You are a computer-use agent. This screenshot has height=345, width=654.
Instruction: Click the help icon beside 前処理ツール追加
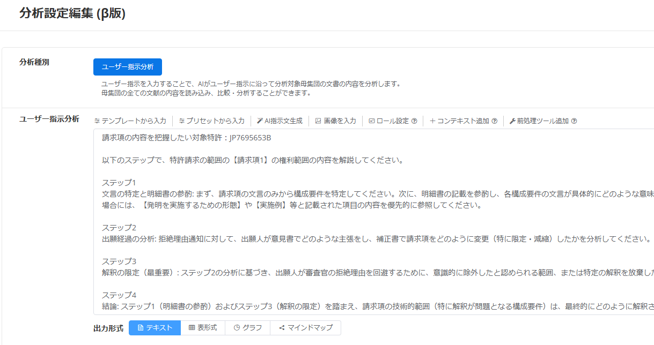click(574, 121)
